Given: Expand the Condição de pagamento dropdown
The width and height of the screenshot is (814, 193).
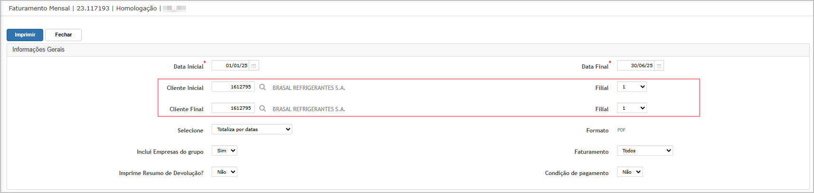Looking at the screenshot, I should [630, 172].
